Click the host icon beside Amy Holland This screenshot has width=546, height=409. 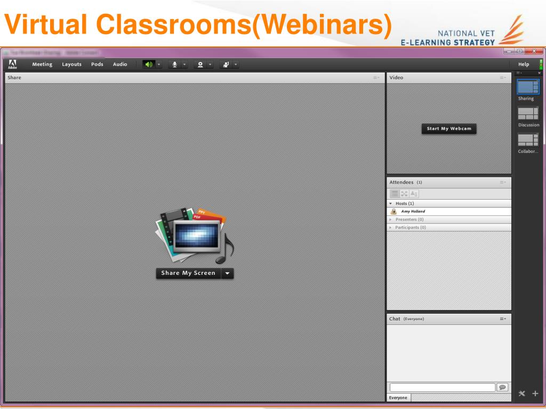(x=394, y=211)
